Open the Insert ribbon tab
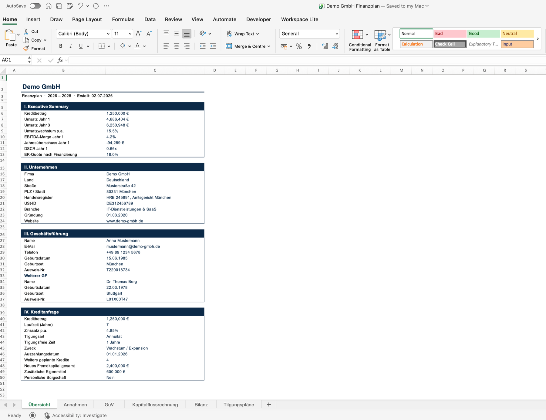Screen dimensions: 546x420 tap(33, 19)
